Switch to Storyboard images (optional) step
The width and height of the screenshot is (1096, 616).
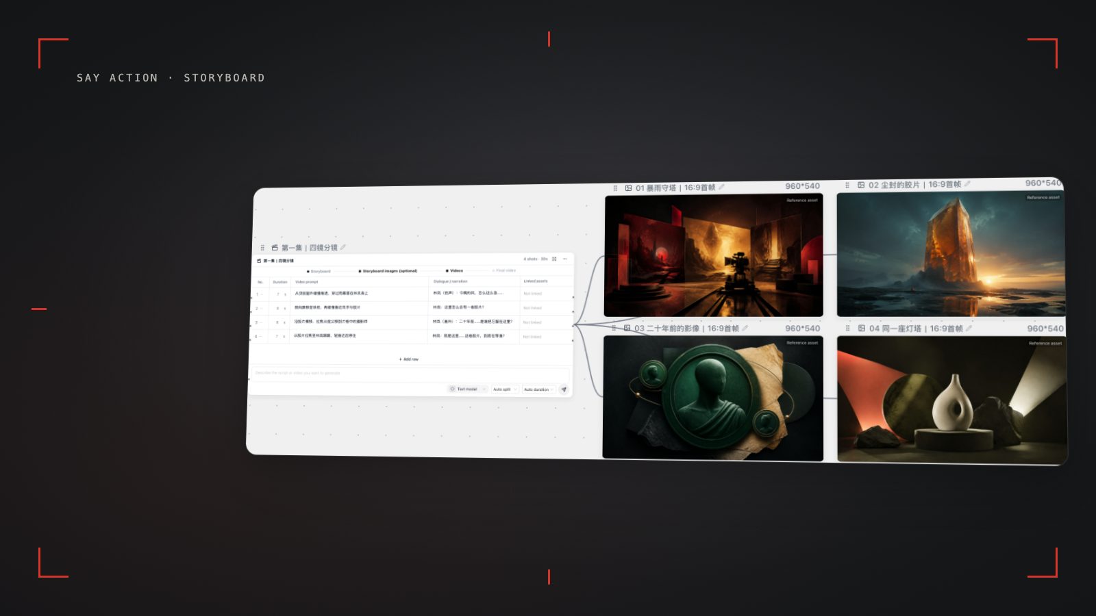pyautogui.click(x=388, y=271)
